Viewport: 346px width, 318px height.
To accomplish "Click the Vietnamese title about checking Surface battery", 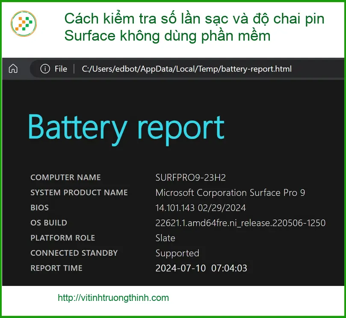I will [x=194, y=27].
